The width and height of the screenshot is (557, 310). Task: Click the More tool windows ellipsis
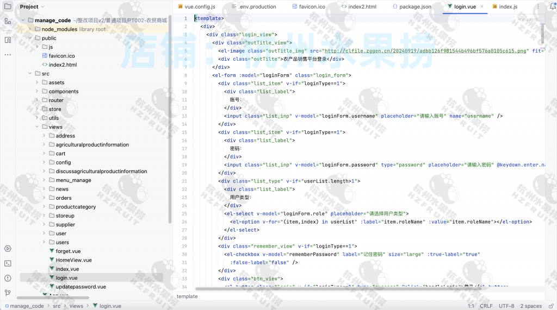click(8, 55)
